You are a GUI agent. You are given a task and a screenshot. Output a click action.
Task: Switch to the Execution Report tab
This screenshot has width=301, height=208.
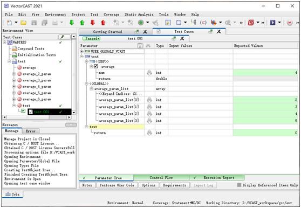(217, 178)
